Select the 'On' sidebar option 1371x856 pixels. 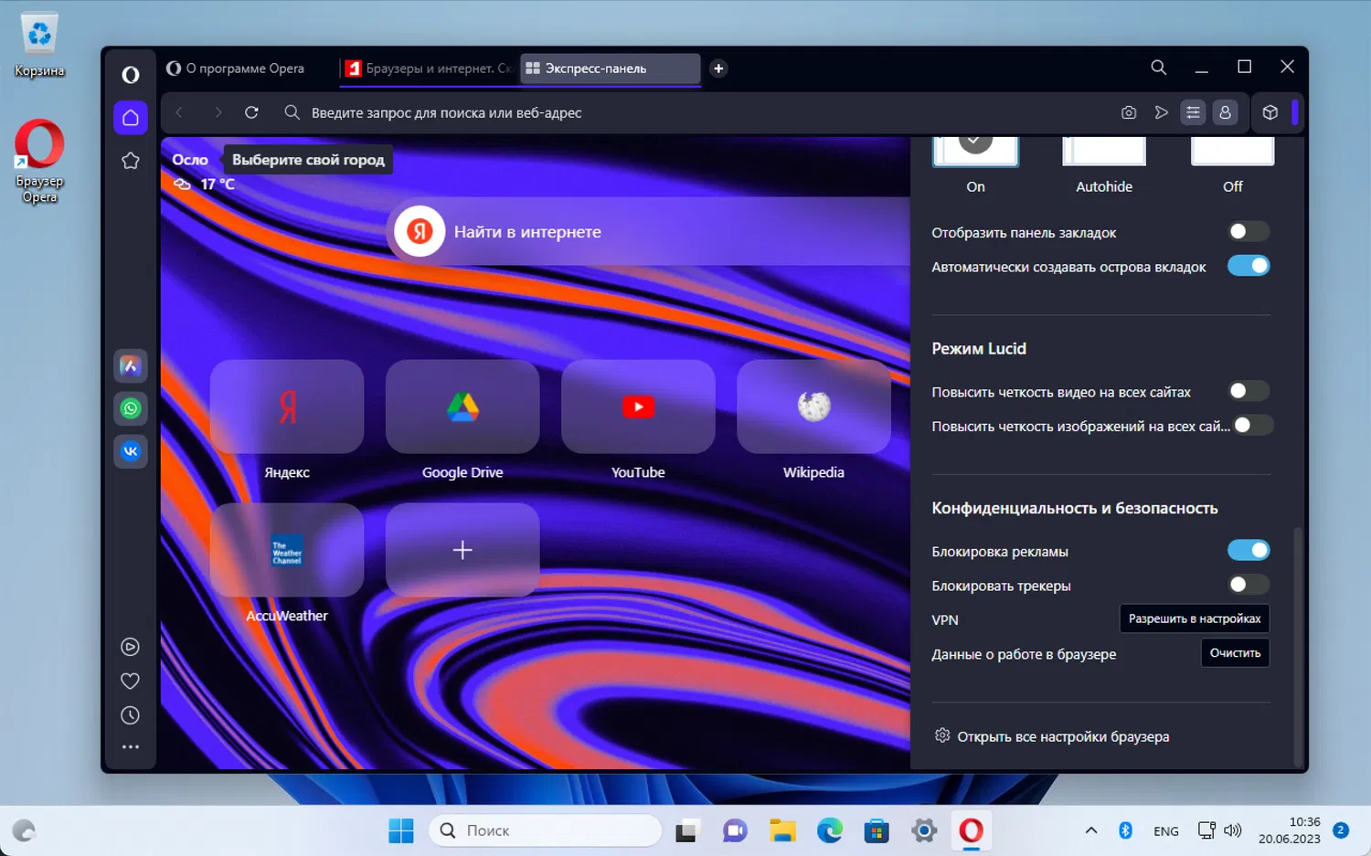click(975, 165)
